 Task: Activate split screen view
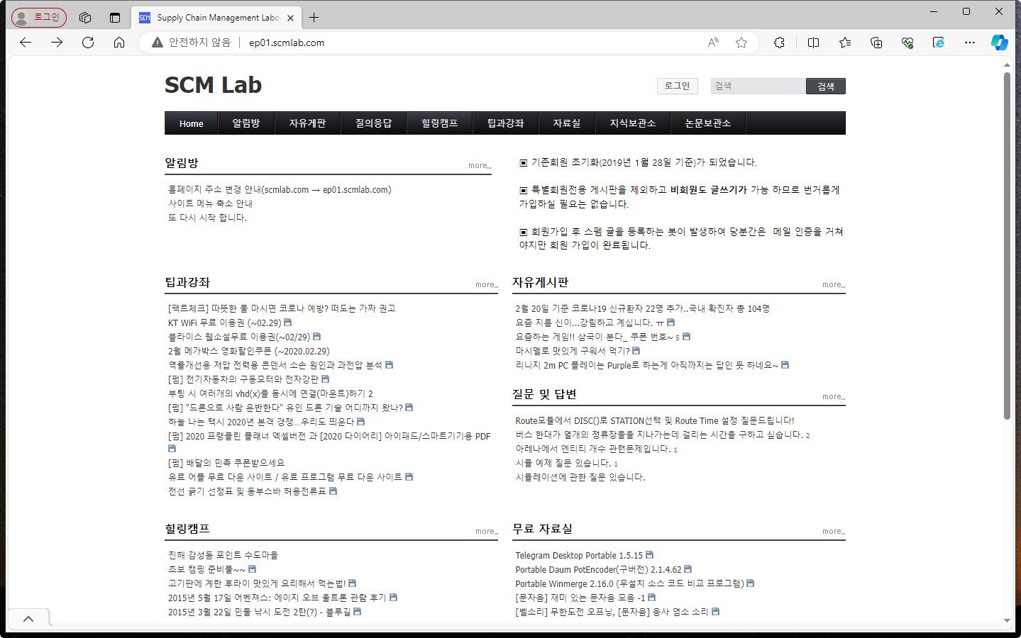tap(813, 43)
